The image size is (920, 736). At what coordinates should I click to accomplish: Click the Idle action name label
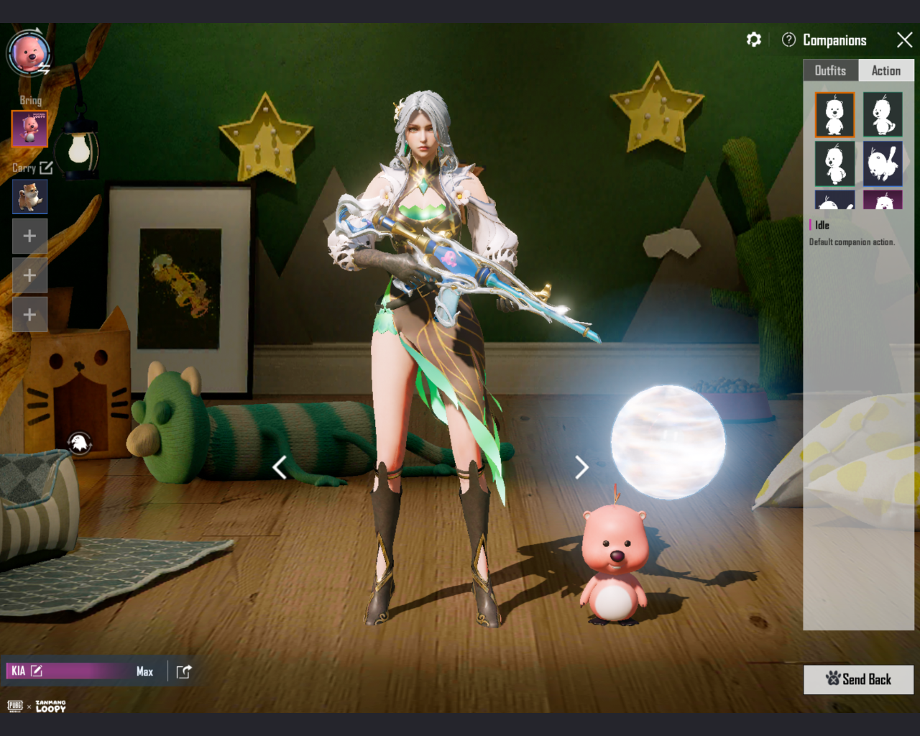(x=822, y=225)
